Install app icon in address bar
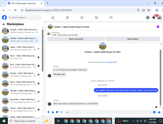 [x=143, y=10]
